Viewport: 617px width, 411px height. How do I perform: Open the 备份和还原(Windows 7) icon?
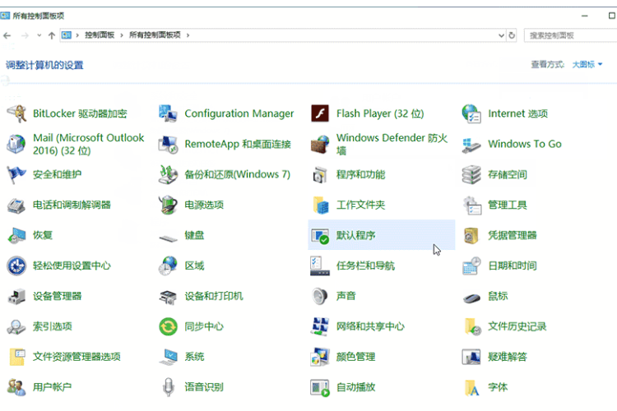pyautogui.click(x=168, y=174)
